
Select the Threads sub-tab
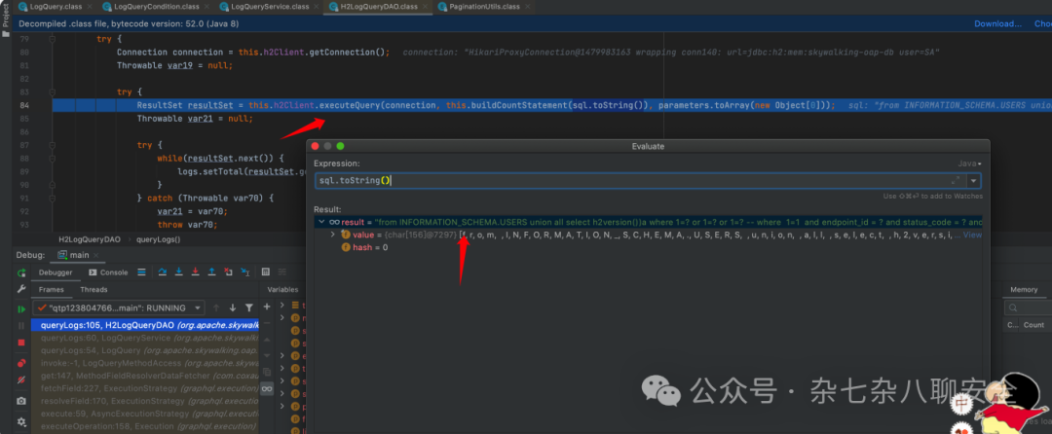(94, 289)
